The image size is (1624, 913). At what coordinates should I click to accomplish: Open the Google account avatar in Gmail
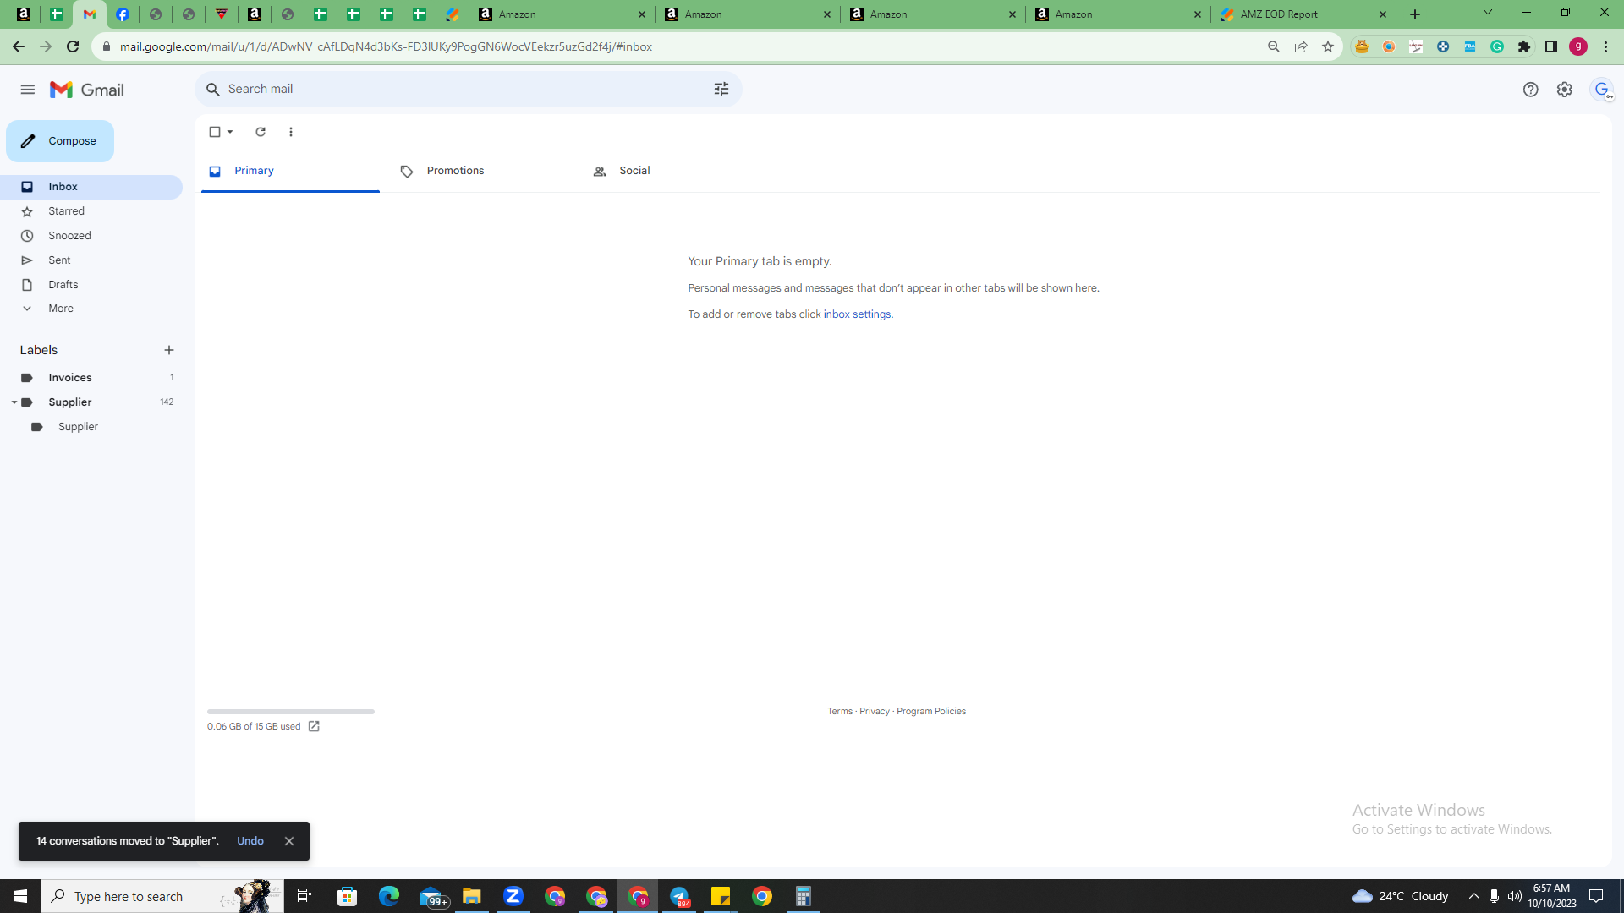(1602, 90)
